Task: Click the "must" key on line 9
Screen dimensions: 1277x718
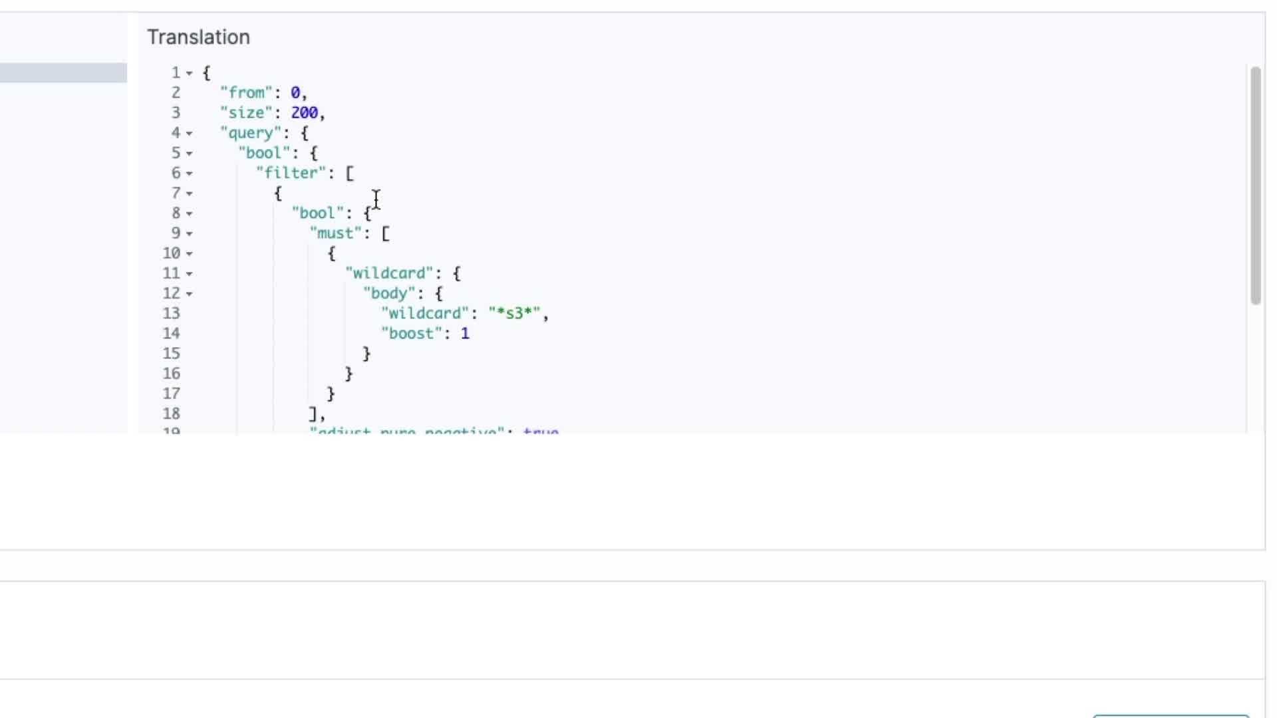Action: pos(335,233)
